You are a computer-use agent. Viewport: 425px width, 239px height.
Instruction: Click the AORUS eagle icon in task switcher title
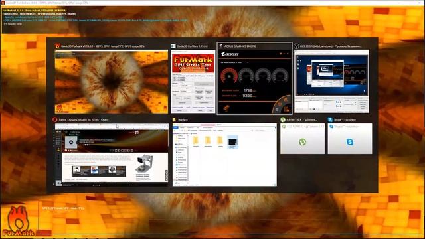(x=221, y=46)
